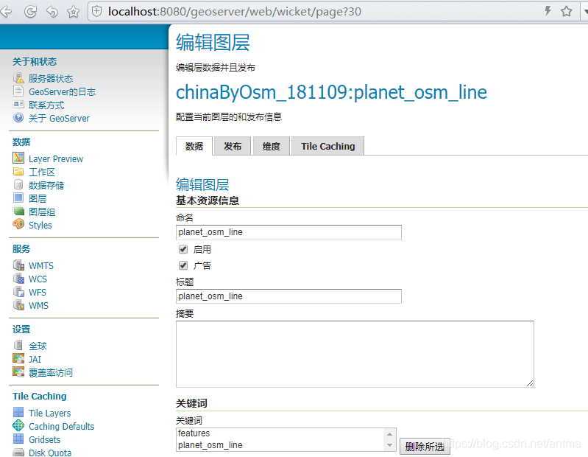Open the 工作区 folder icon
This screenshot has width=588, height=457.
coord(18,172)
